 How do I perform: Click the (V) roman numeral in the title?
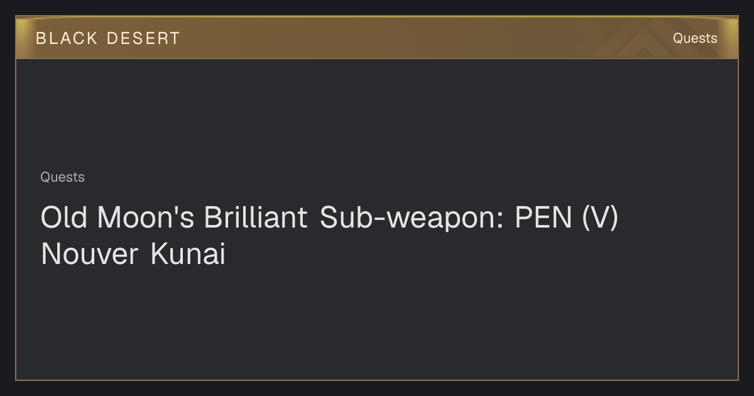point(601,218)
